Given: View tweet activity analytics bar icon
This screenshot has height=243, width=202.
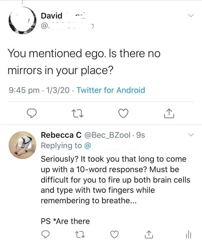Looking at the screenshot, I should coord(189,234).
